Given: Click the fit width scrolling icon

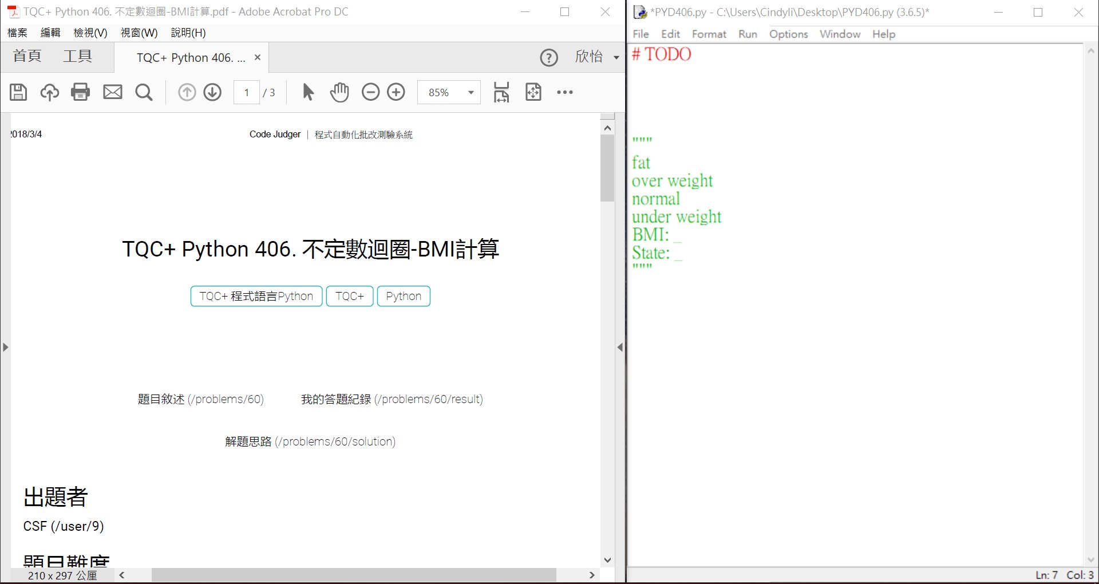Looking at the screenshot, I should click(x=501, y=92).
